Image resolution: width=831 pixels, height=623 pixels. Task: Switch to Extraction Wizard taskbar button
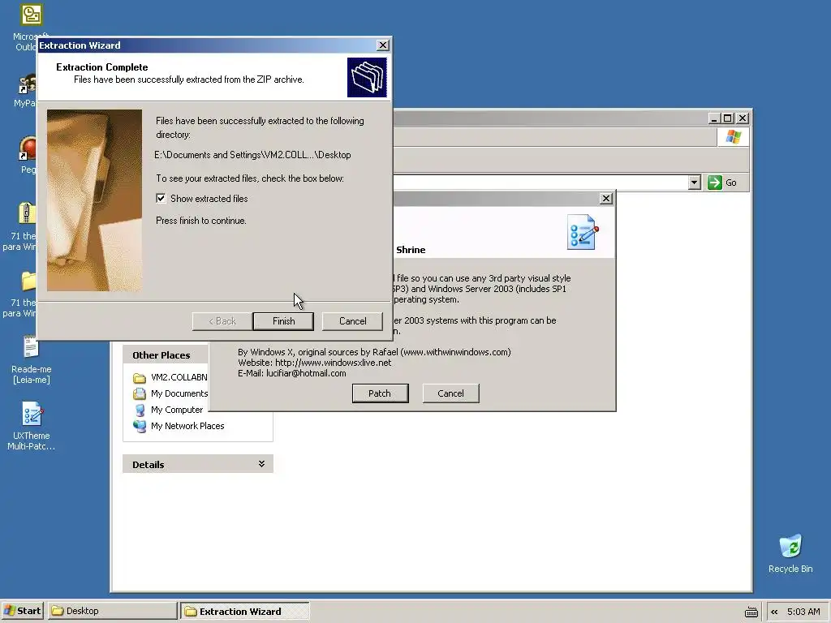click(x=244, y=611)
